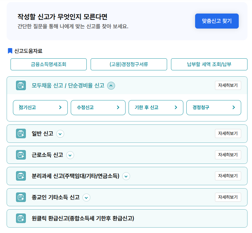
Task: Select 정기신고 under 모두채움 신고
Action: 40,108
